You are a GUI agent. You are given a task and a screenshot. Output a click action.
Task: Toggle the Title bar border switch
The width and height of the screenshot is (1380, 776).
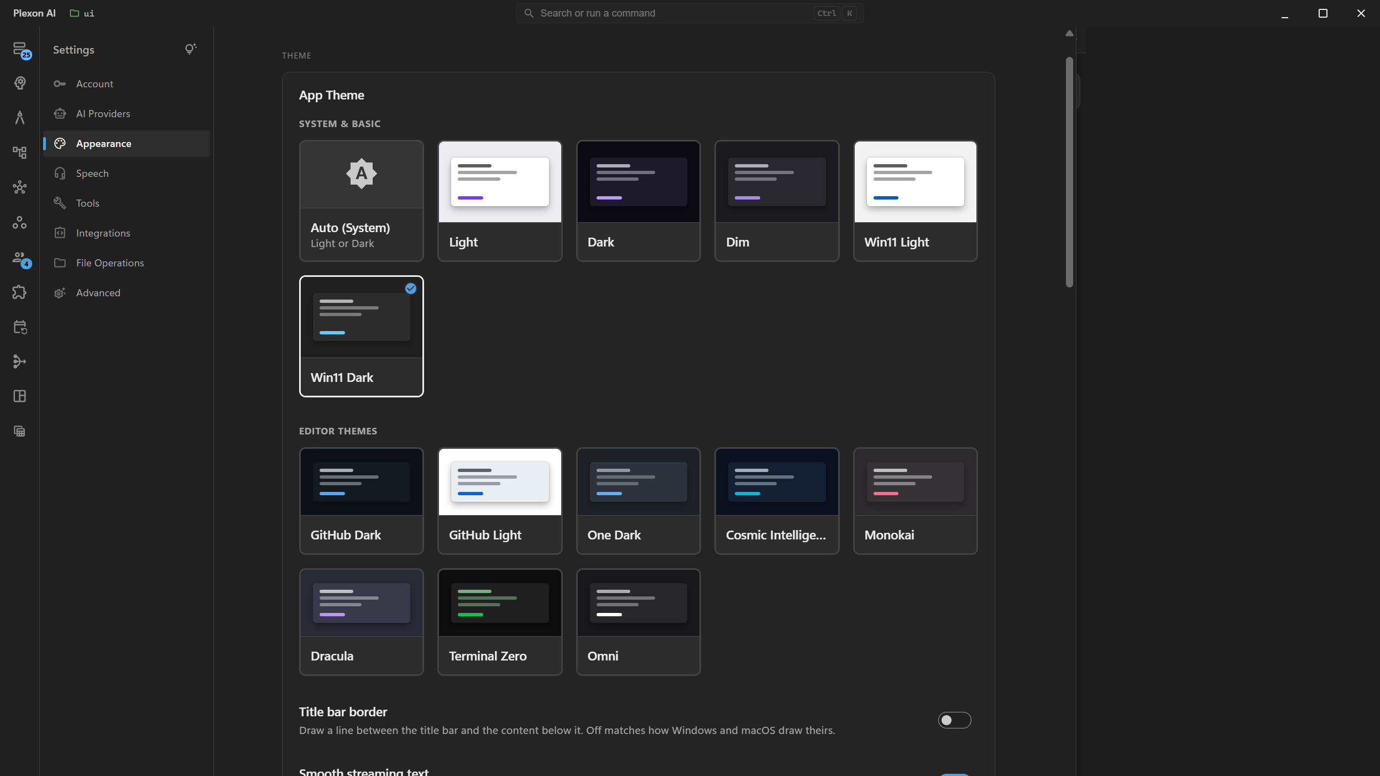954,720
